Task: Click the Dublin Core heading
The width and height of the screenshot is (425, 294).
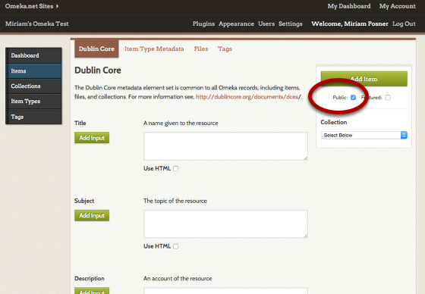Action: tap(98, 70)
